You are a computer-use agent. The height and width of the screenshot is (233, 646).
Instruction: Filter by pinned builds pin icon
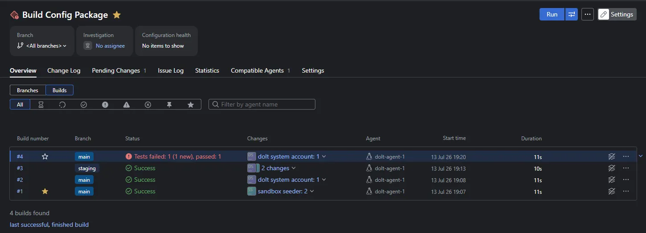pyautogui.click(x=169, y=104)
